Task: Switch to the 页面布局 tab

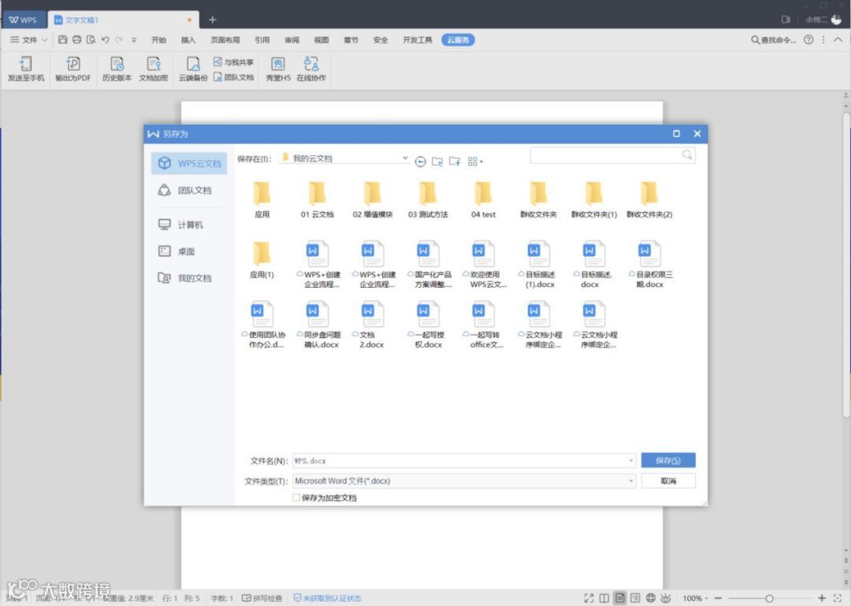Action: pos(225,39)
